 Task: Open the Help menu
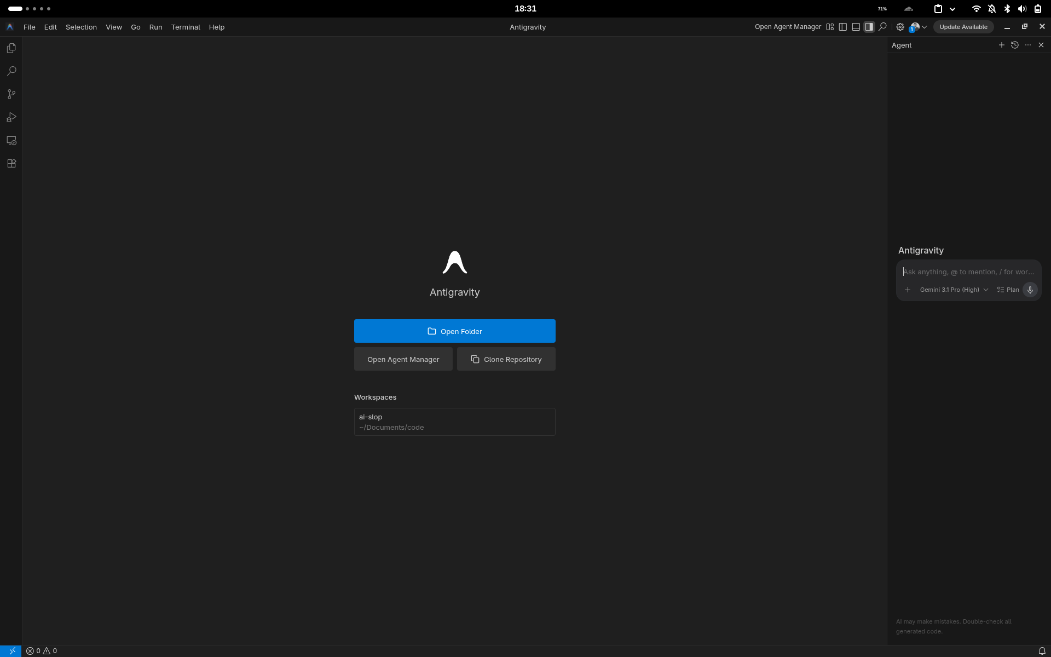(217, 27)
